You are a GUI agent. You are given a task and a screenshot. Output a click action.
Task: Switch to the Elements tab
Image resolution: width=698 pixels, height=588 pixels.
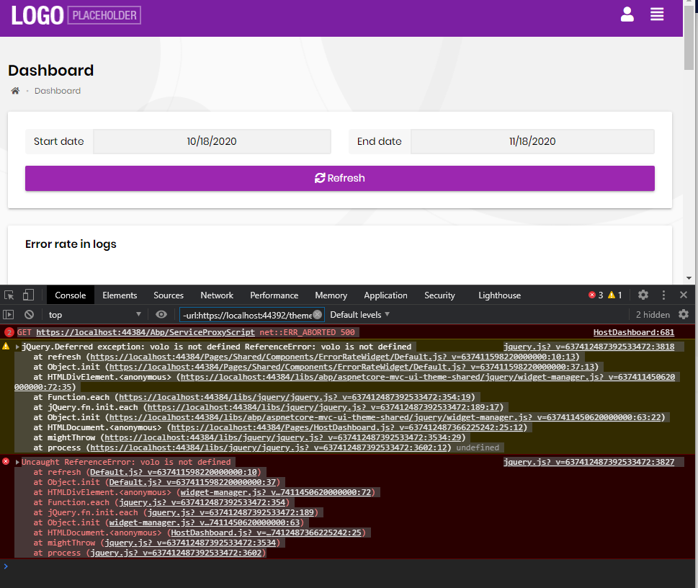coord(120,295)
